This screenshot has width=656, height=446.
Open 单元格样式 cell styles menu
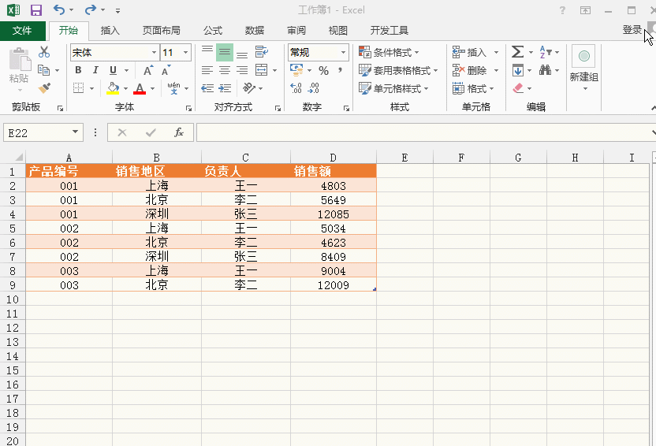tap(393, 88)
